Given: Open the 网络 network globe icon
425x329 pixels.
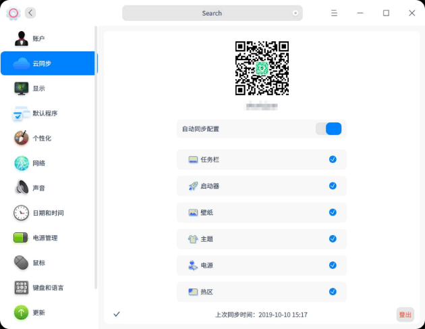Looking at the screenshot, I should click(x=21, y=163).
